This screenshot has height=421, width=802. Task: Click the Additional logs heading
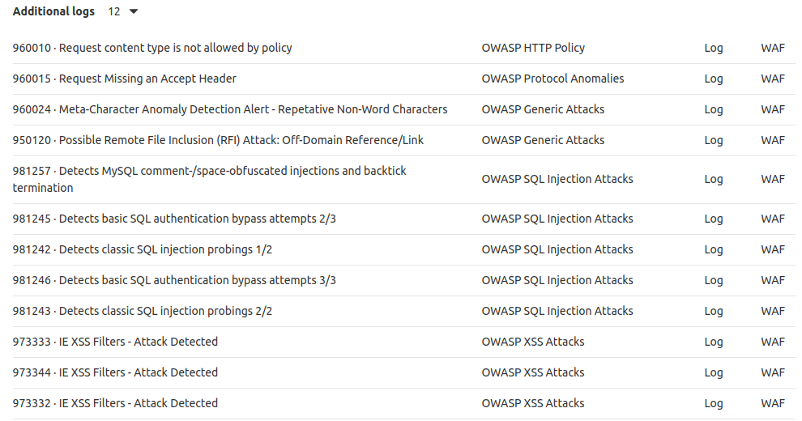pyautogui.click(x=53, y=12)
